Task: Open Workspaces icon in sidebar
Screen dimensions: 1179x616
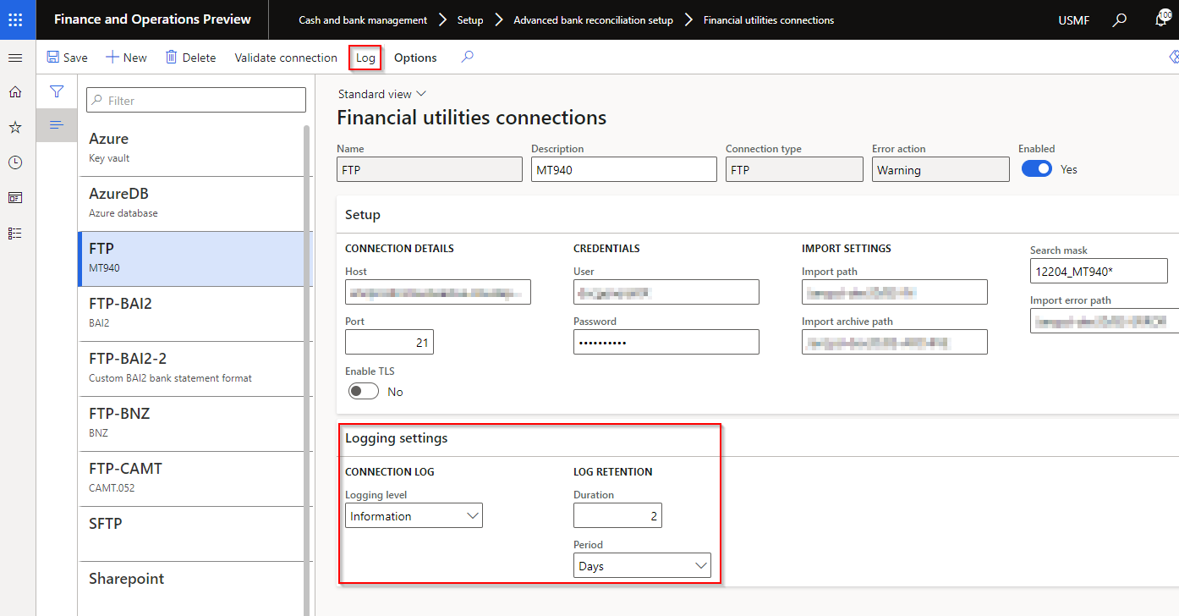Action: click(x=15, y=198)
